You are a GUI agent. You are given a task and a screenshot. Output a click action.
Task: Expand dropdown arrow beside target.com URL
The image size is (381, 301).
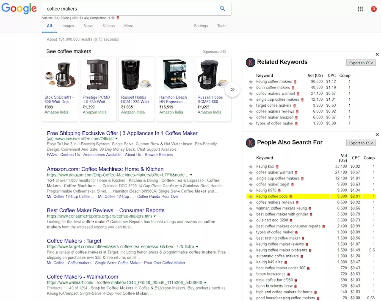click(x=197, y=246)
